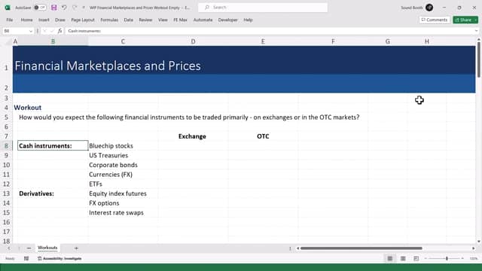This screenshot has height=271, width=482.
Task: Click the Undo arrow icon
Action: point(64,8)
